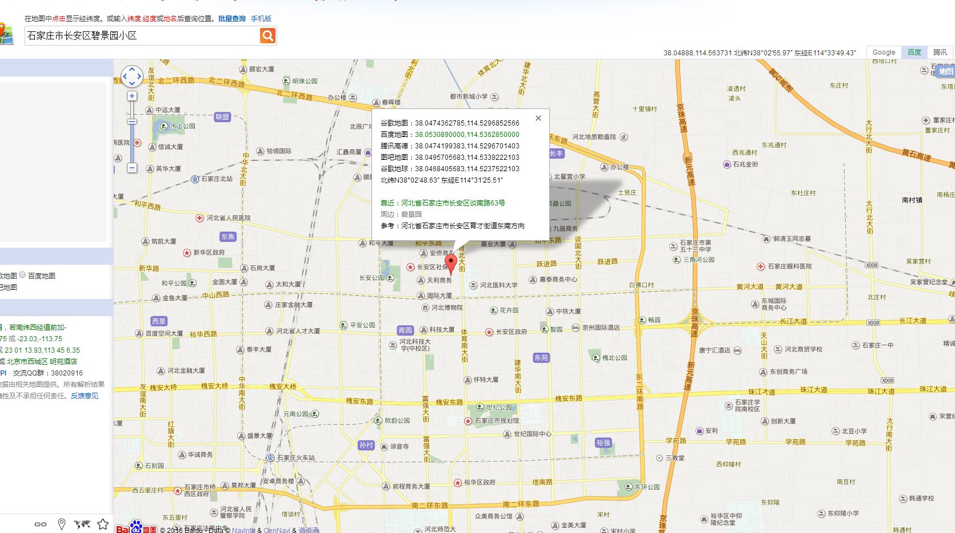Screen dimensions: 955x533
Task: Zoom out with the bottom minus button
Action: 132,168
